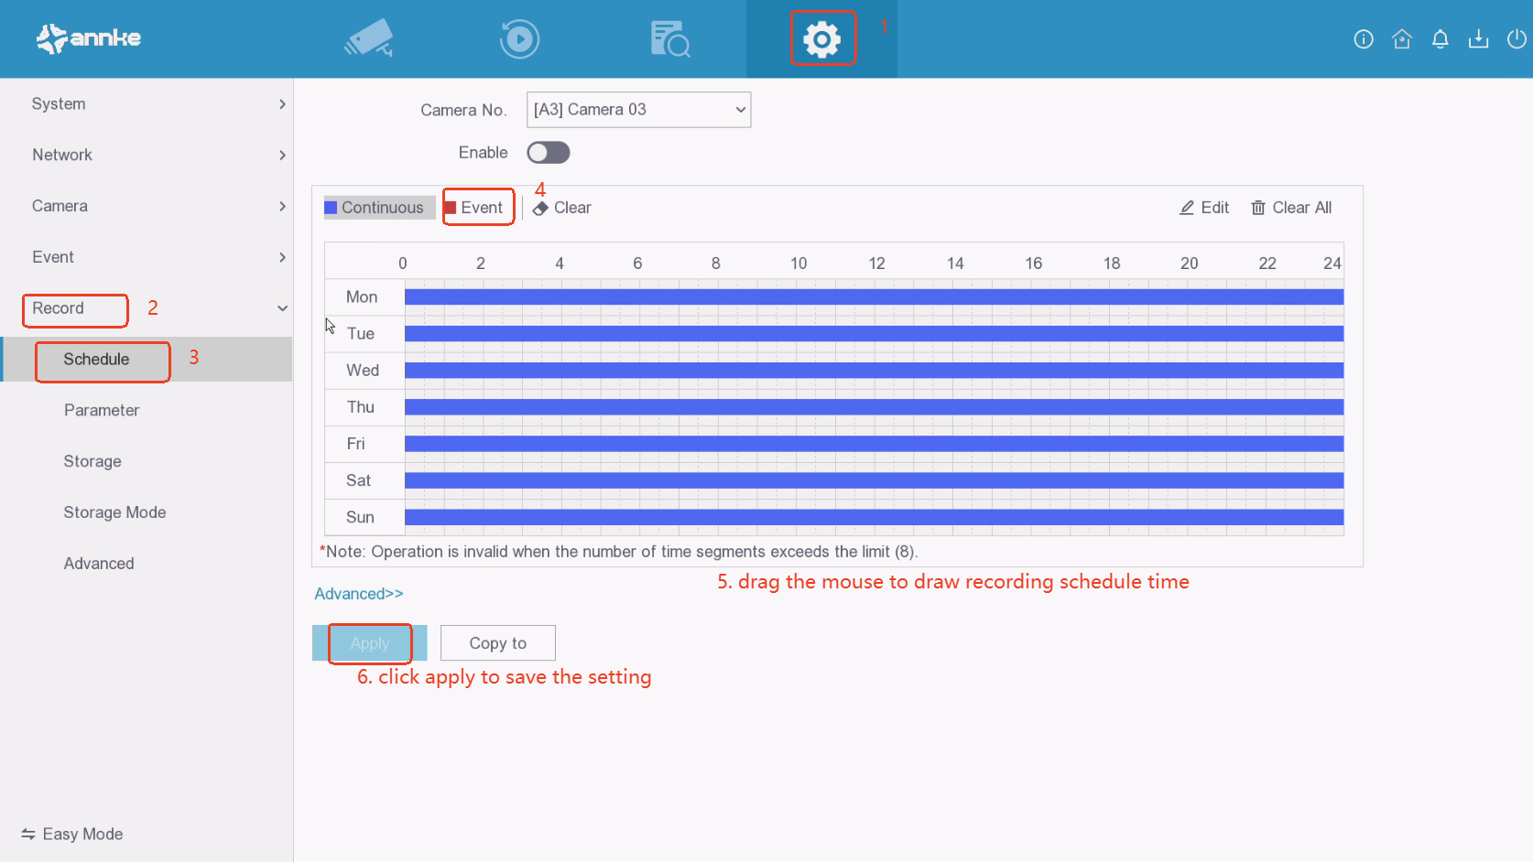The width and height of the screenshot is (1533, 862).
Task: Toggle the Enable recording switch
Action: point(549,153)
